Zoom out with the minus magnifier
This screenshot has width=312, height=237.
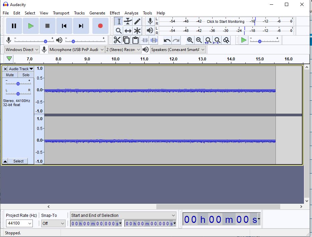tap(199, 40)
